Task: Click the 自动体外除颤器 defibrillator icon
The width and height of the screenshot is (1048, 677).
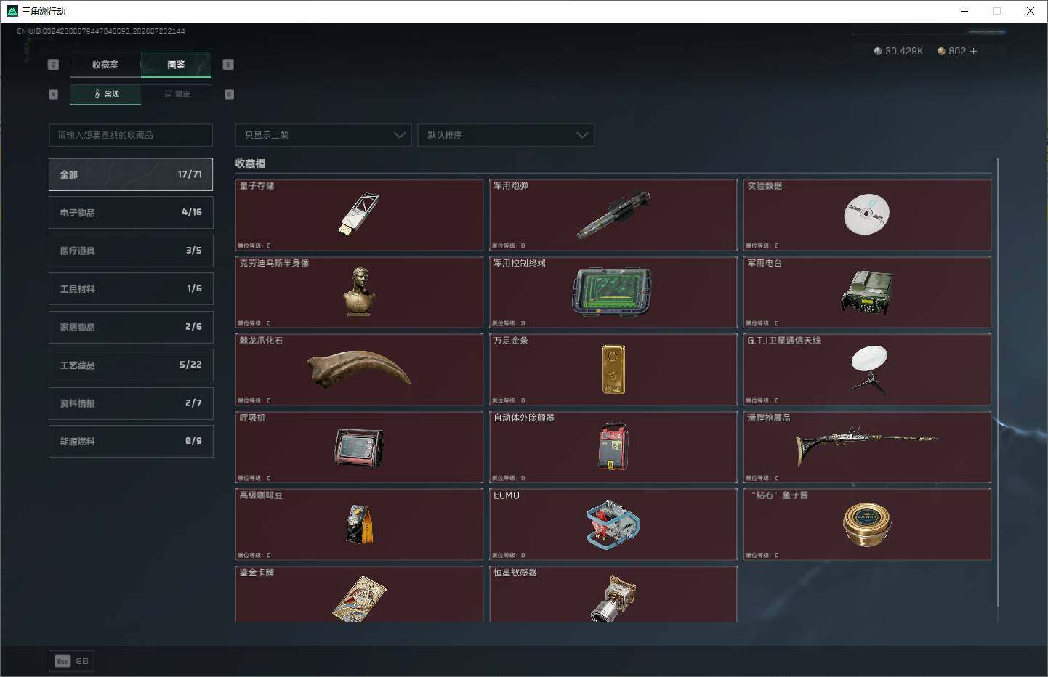Action: coord(613,446)
